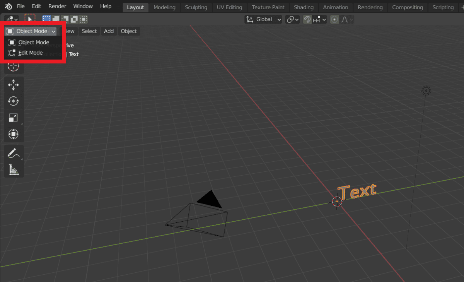Select the Rotate tool

[x=14, y=101]
